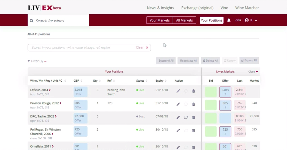
Task: Reactivate the suspended DRC Tache 2002 position
Action: (x=186, y=117)
